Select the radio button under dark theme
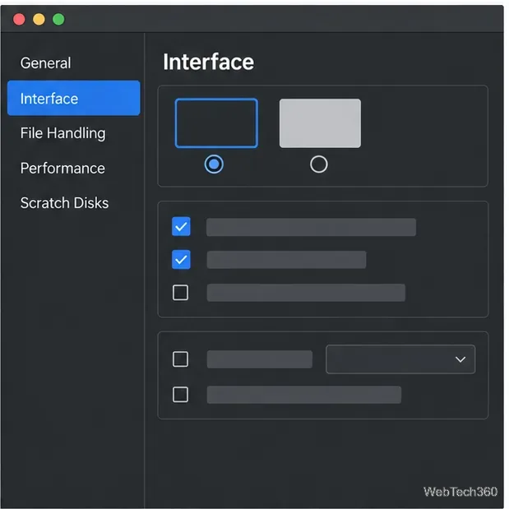Screen dimensions: 509x509 pos(214,164)
